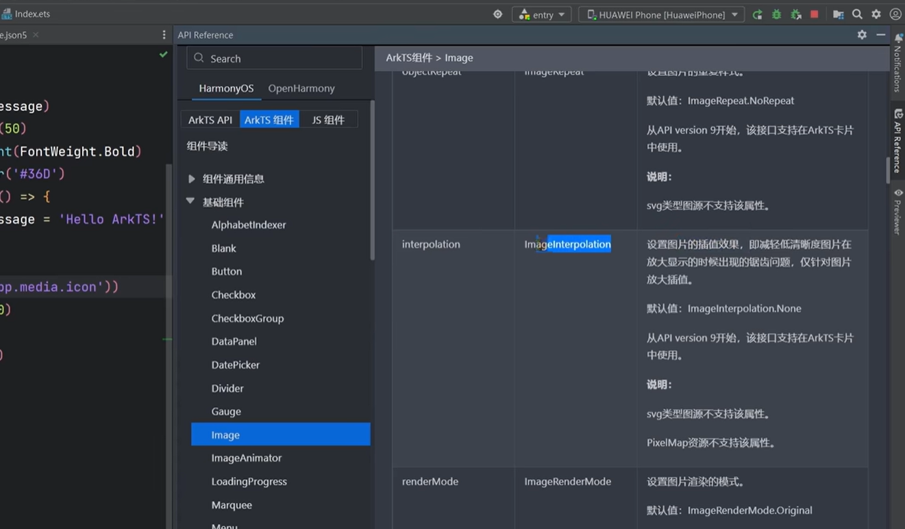Hide the API Reference panel with minimize dash

(x=881, y=35)
